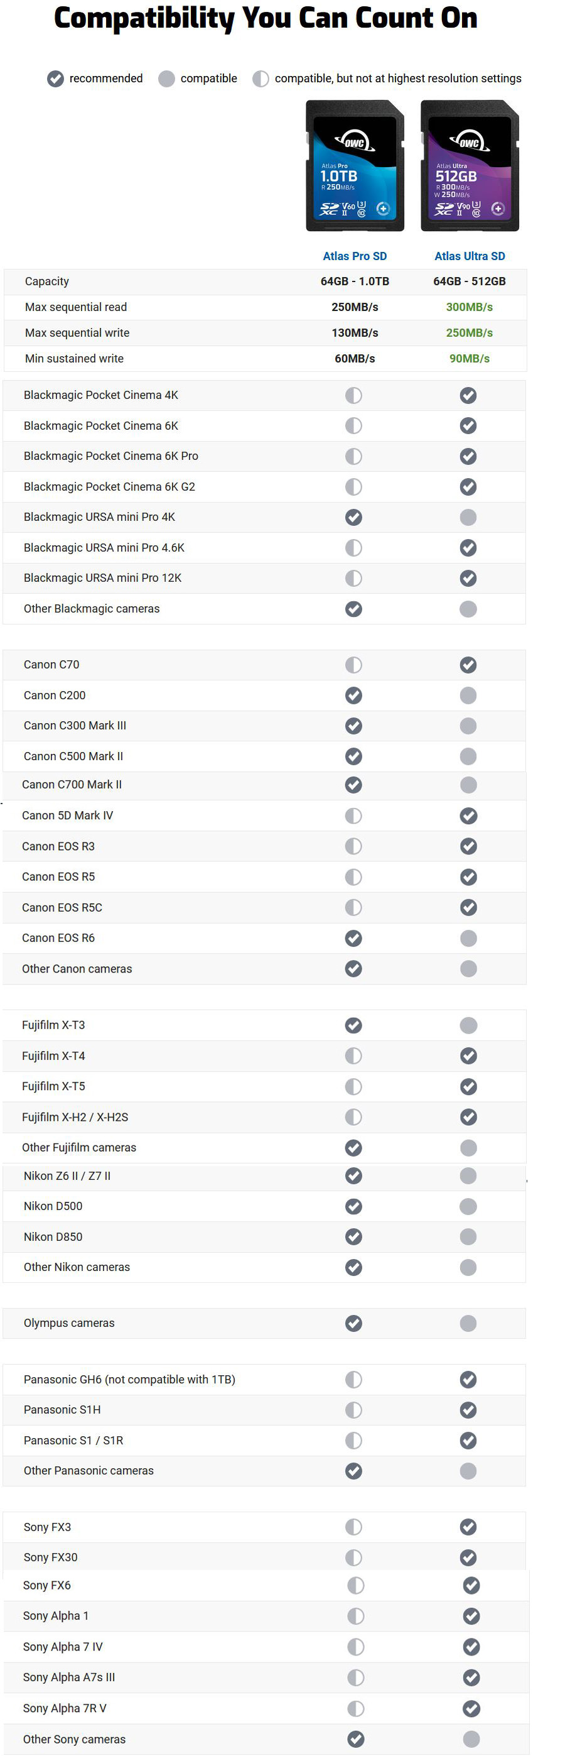575x1756 pixels.
Task: Click Atlas Ultra gray circle for Olympus cameras
Action: pos(468,1323)
